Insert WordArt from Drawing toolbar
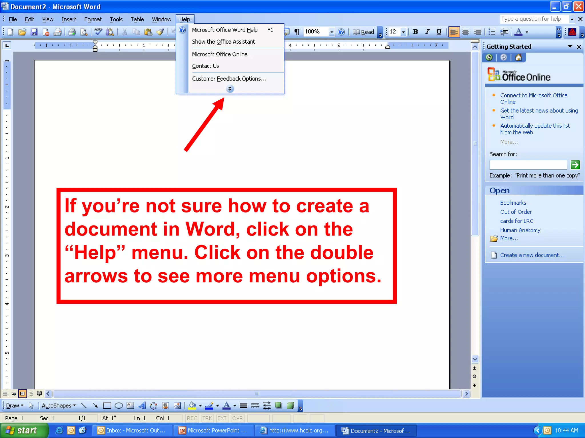The image size is (585, 438). pos(142,405)
